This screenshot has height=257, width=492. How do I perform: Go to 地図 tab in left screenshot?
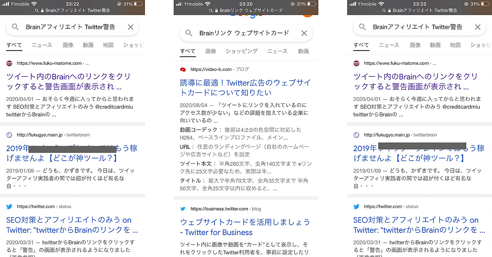(x=108, y=45)
